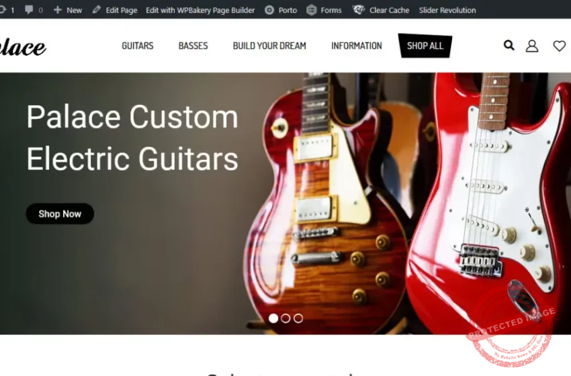Click the Shop All button
This screenshot has width=571, height=376.
pos(425,46)
